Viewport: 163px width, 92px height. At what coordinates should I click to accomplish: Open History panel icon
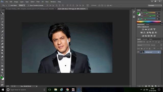click(x=134, y=12)
